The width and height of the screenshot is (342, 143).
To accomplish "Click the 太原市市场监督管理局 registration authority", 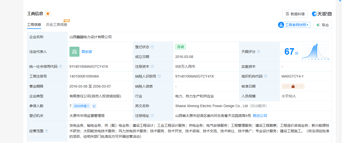I will point(87,116).
